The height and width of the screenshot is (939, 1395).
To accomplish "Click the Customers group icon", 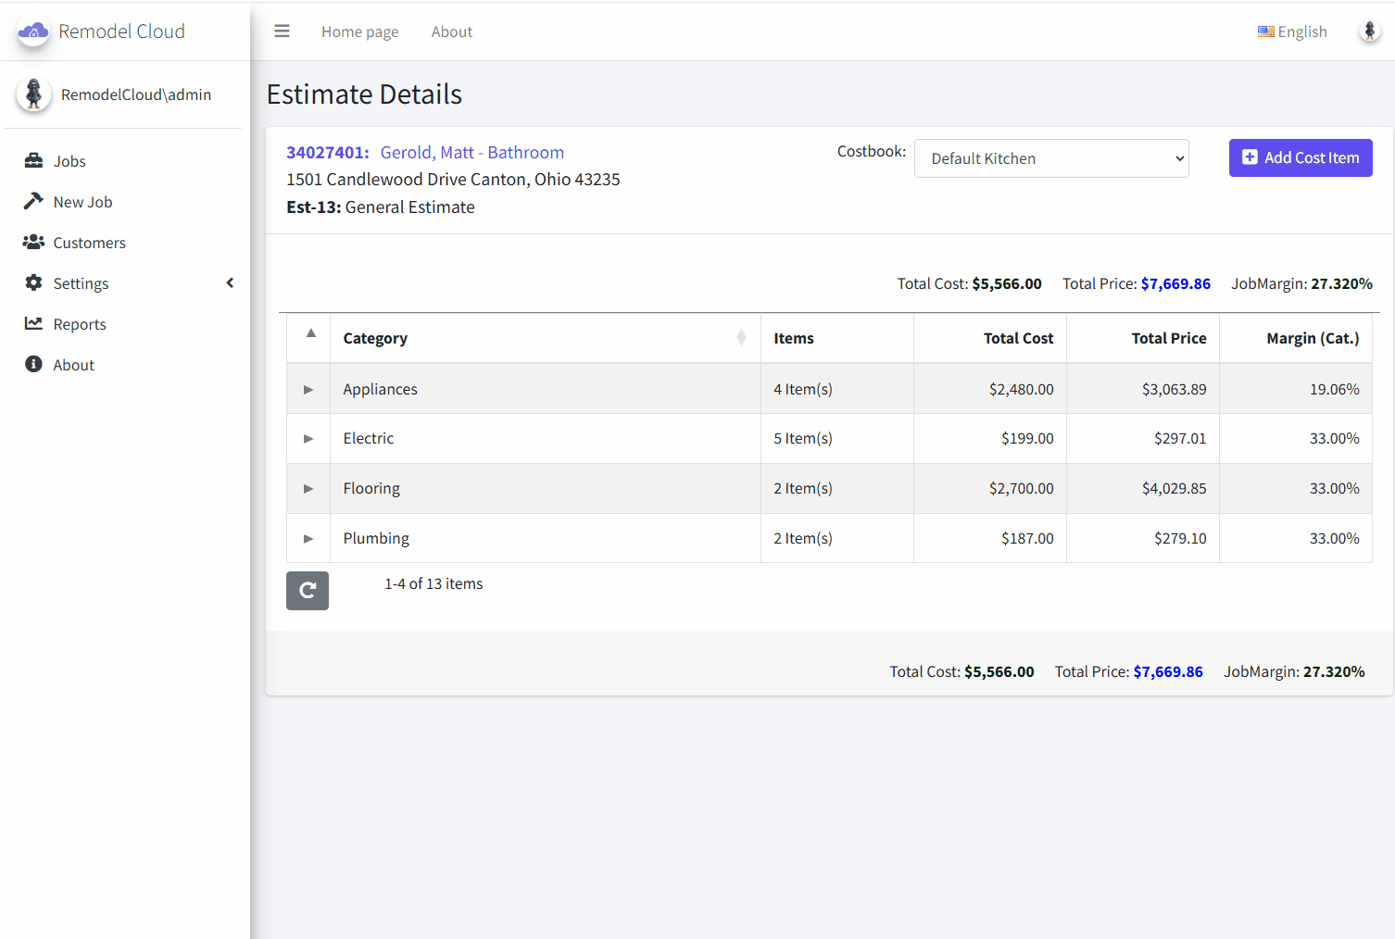I will click(x=34, y=242).
